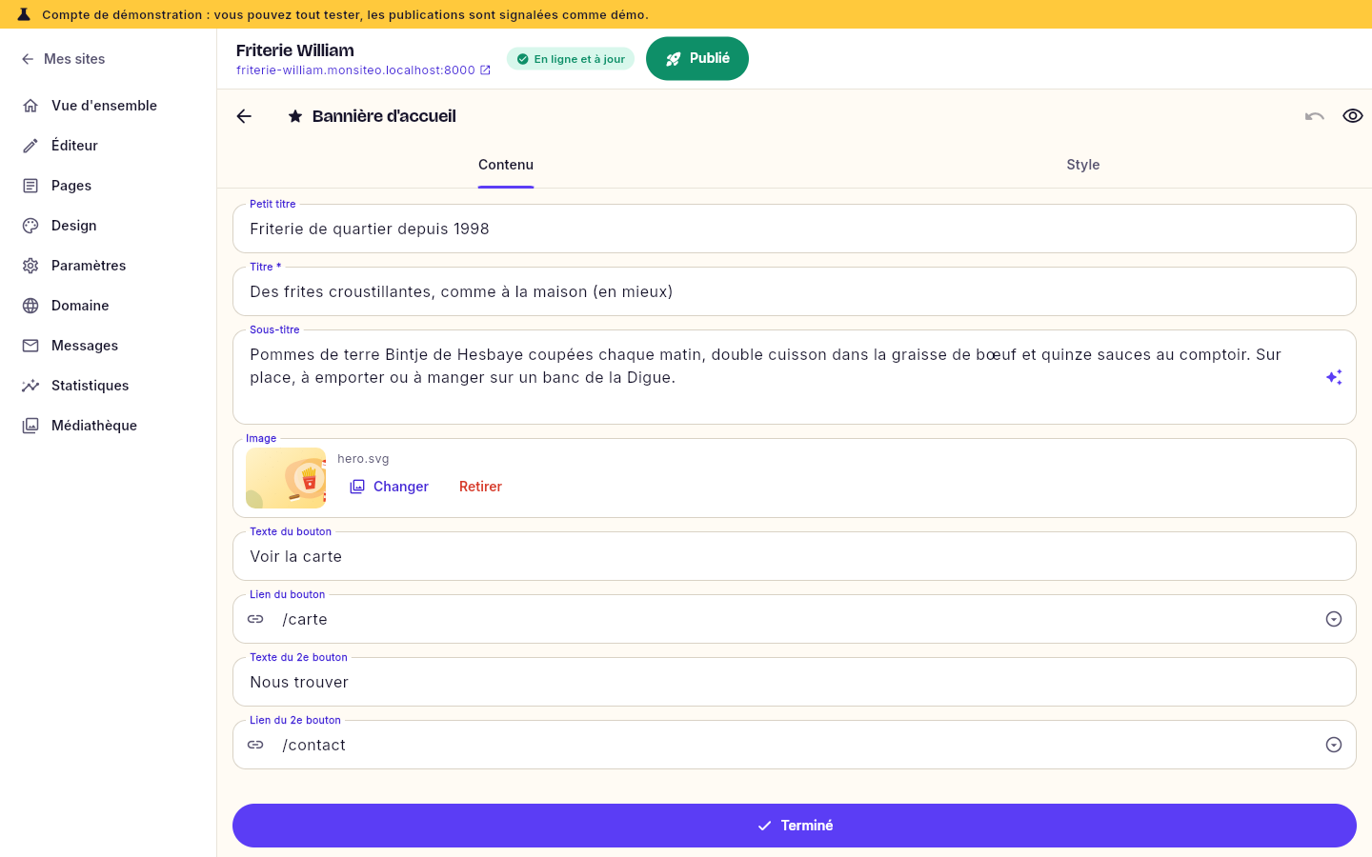1372x857 pixels.
Task: Expand the Lien du bouton dropdown
Action: pos(1334,619)
